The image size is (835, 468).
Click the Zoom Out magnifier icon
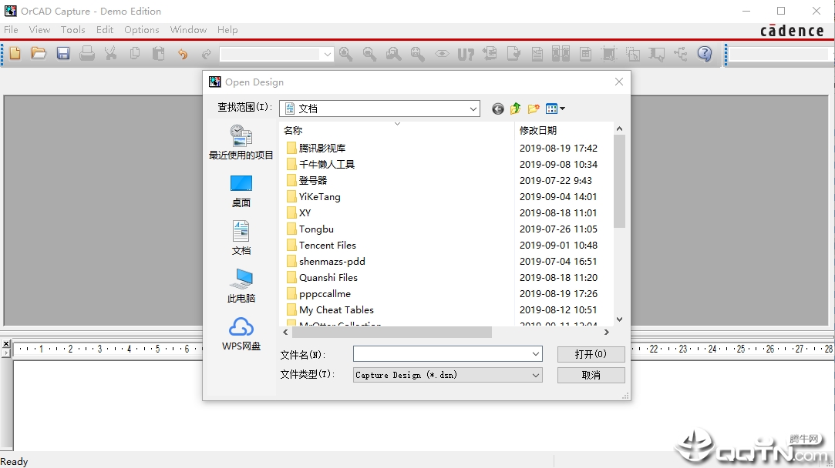369,54
